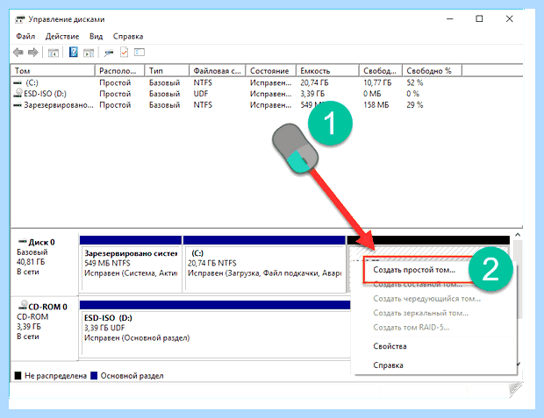Minimize the Управление дисками window
This screenshot has height=418, width=544.
point(450,18)
